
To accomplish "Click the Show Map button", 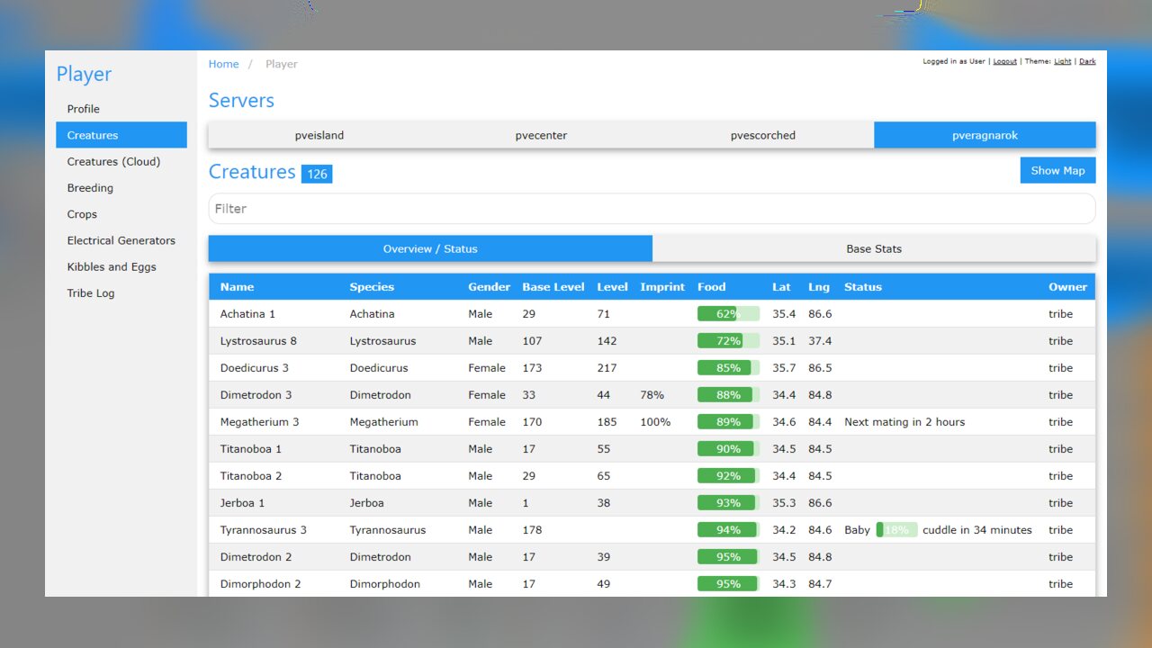I will point(1057,170).
